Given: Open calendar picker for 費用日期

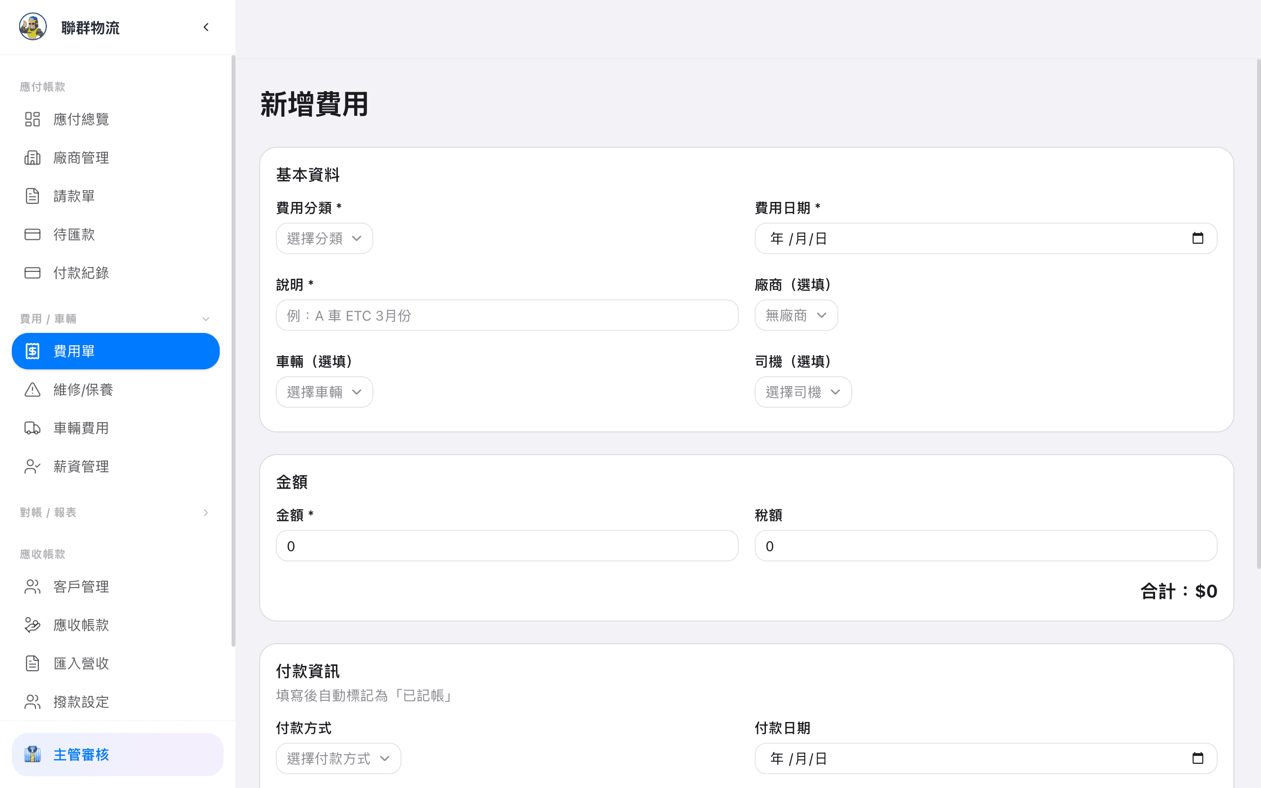Looking at the screenshot, I should click(x=1197, y=239).
